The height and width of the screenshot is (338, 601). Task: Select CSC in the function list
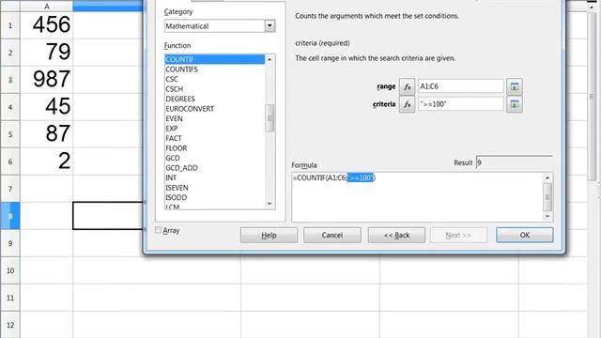[215, 79]
